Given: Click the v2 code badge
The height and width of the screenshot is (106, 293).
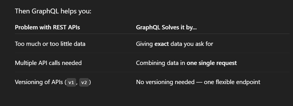Looking at the screenshot, I should point(84,82).
